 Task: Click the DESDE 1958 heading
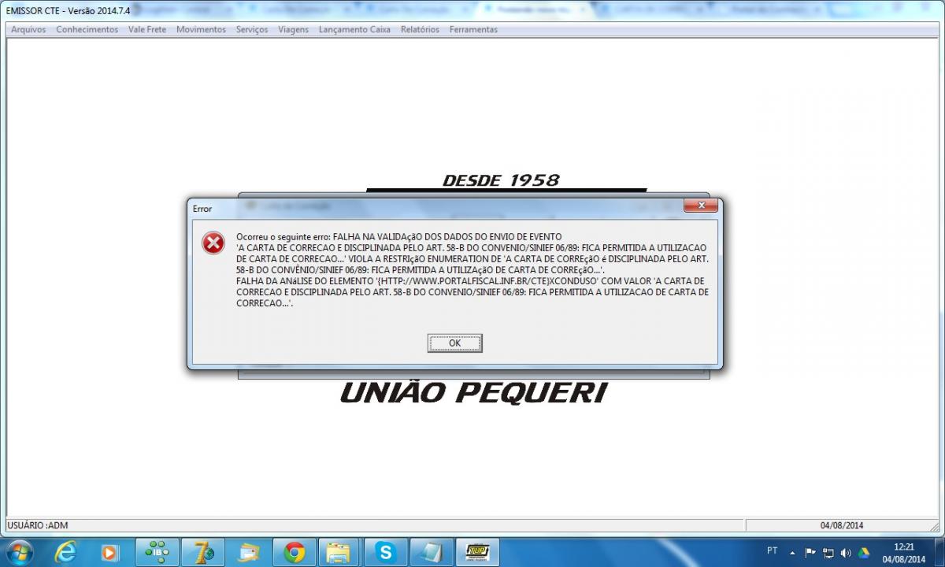pyautogui.click(x=501, y=180)
